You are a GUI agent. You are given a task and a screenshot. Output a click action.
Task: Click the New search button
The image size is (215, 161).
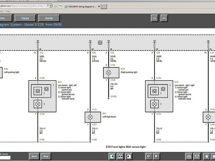coord(46,156)
